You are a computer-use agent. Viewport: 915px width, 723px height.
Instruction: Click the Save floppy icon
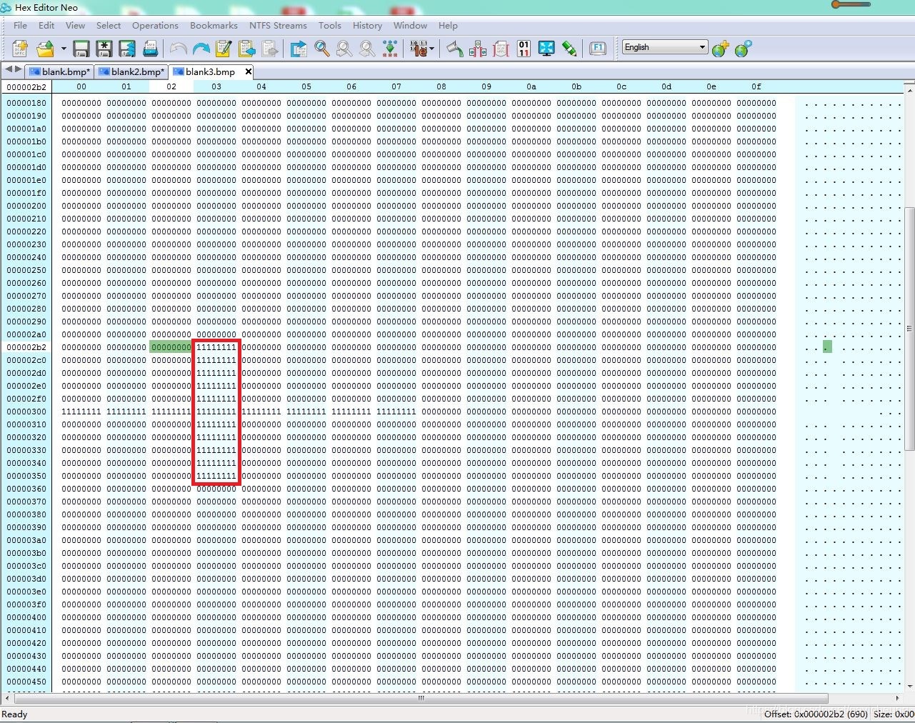(x=81, y=49)
